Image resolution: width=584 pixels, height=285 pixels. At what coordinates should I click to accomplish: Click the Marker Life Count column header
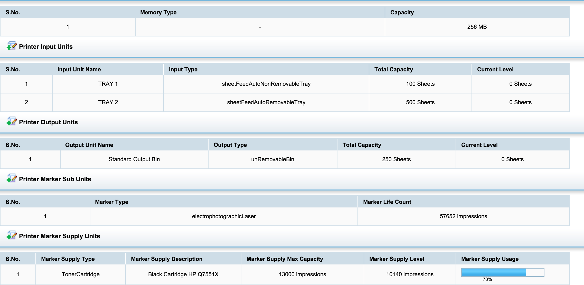click(387, 202)
